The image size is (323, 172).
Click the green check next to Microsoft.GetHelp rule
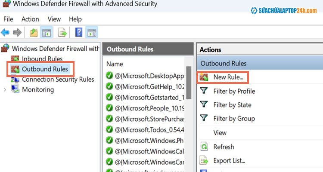coord(109,86)
